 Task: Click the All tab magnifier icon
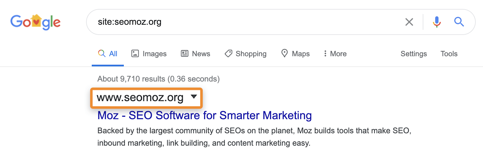(x=102, y=54)
